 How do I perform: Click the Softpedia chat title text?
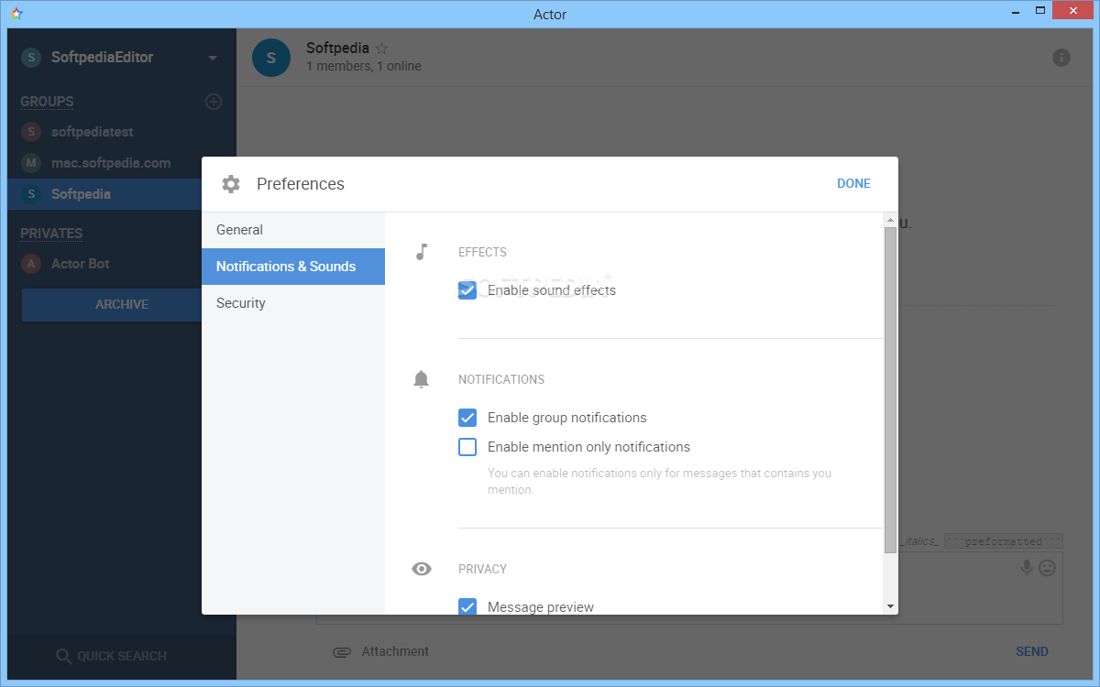click(x=337, y=48)
